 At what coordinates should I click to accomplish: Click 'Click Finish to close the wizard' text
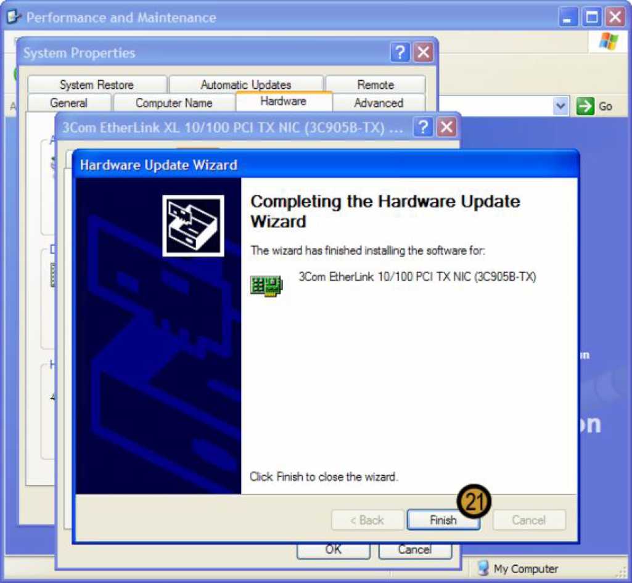pos(324,476)
